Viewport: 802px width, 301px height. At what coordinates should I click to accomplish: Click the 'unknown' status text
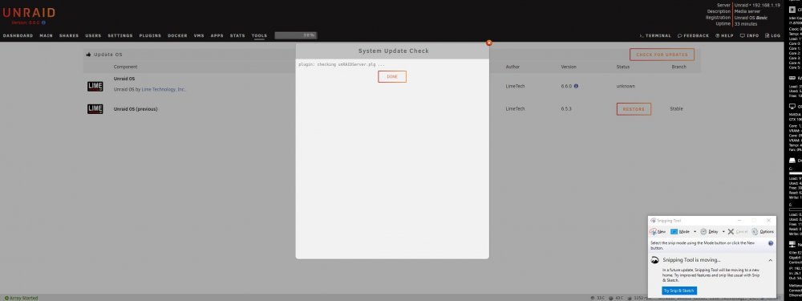tap(626, 87)
